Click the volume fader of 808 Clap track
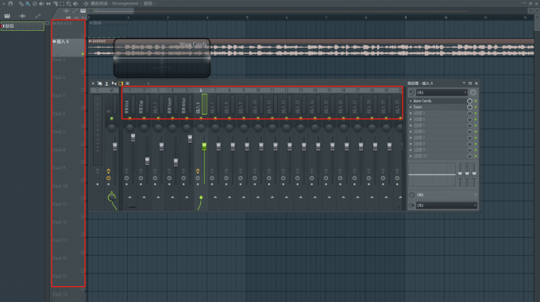Viewport: 540px width, 302px height. coord(147,161)
